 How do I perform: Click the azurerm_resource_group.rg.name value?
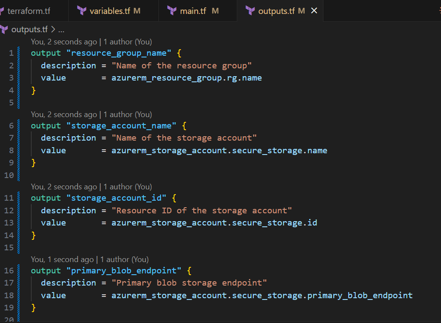click(186, 78)
